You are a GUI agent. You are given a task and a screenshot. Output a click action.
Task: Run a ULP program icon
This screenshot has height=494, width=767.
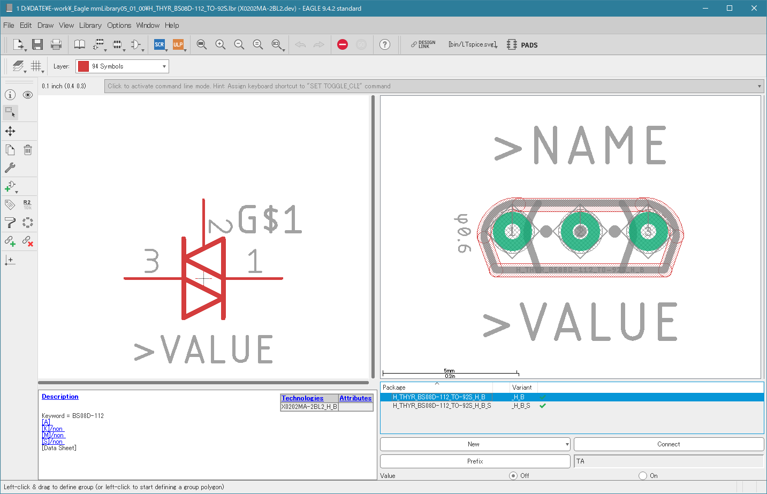178,44
